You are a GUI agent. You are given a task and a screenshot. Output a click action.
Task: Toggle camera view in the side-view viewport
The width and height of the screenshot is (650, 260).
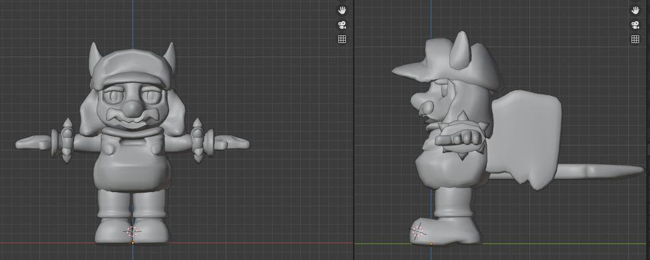coord(635,25)
